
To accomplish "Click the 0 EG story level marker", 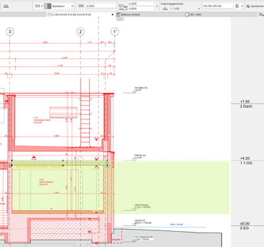I will (244, 226).
